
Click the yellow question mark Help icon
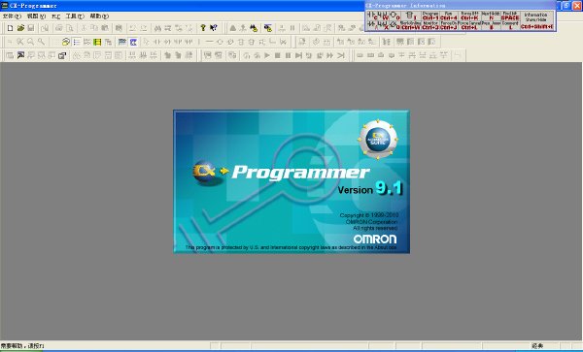[203, 28]
